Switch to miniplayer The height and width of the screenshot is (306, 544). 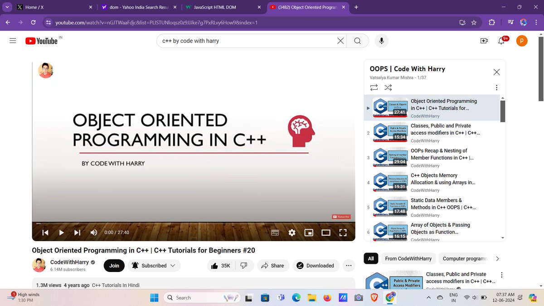pyautogui.click(x=309, y=233)
